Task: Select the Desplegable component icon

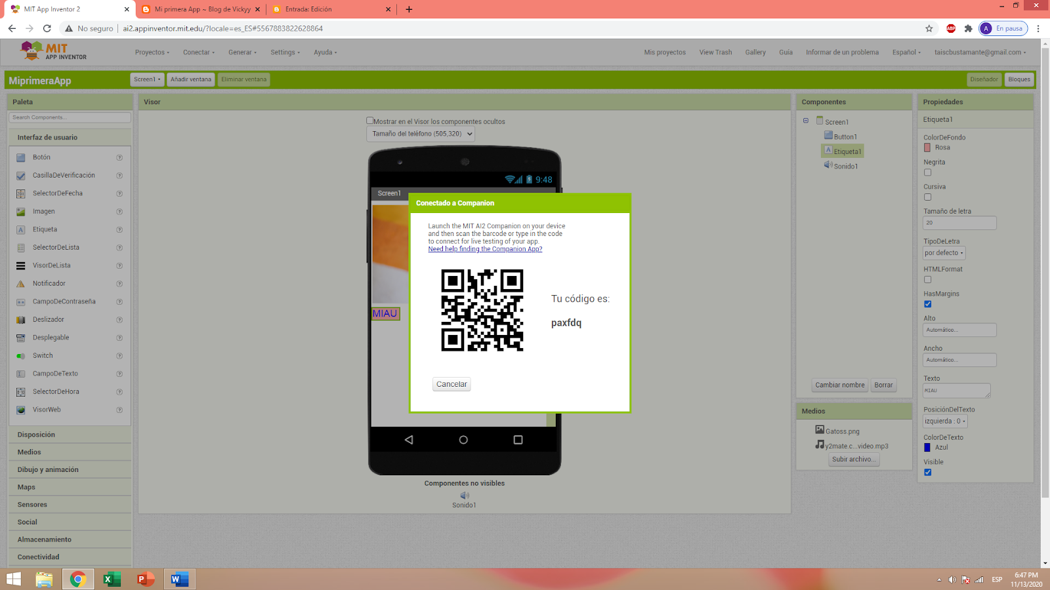Action: coord(21,338)
